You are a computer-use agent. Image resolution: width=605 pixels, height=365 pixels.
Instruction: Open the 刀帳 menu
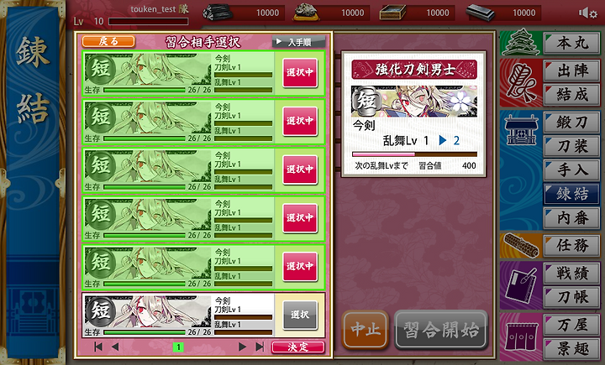tap(572, 297)
